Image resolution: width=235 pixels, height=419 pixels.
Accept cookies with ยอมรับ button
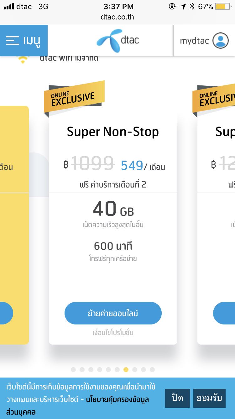tap(209, 398)
